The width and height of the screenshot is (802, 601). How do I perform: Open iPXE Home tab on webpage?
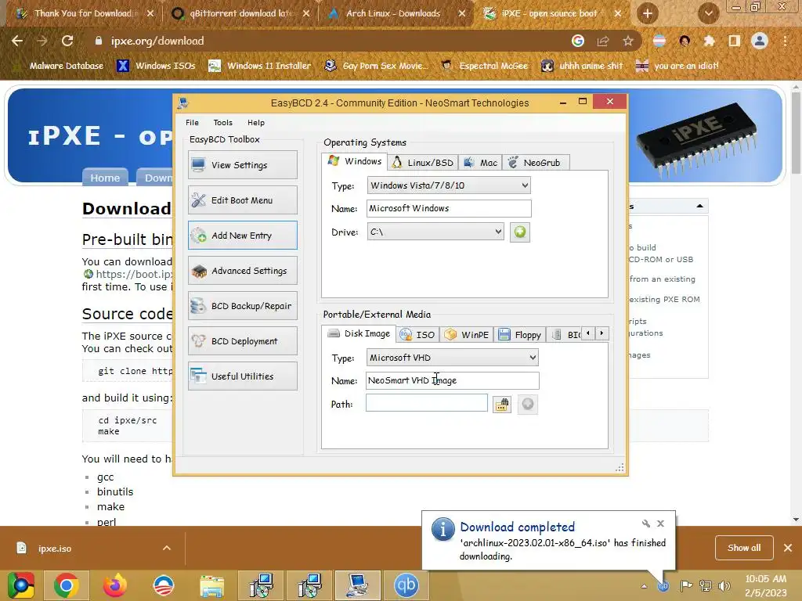coord(105,178)
